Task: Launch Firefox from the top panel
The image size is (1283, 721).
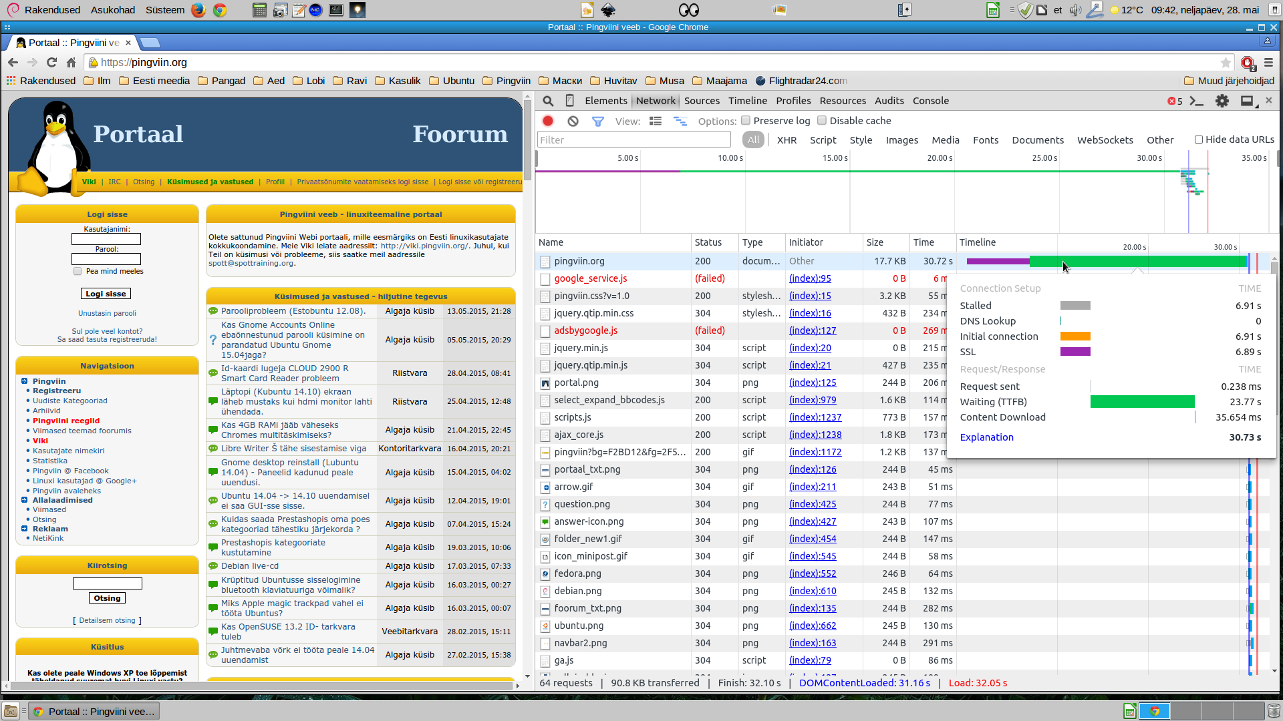Action: (198, 10)
